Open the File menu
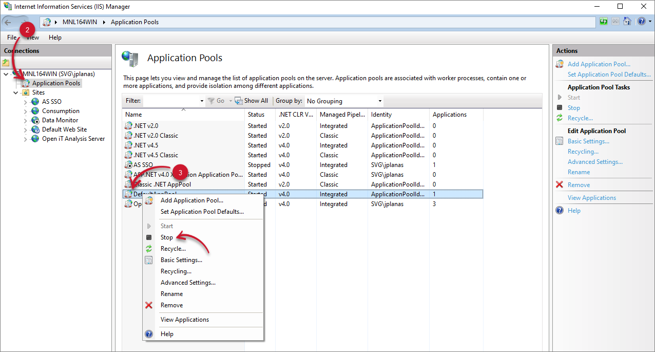655x352 pixels. point(12,38)
